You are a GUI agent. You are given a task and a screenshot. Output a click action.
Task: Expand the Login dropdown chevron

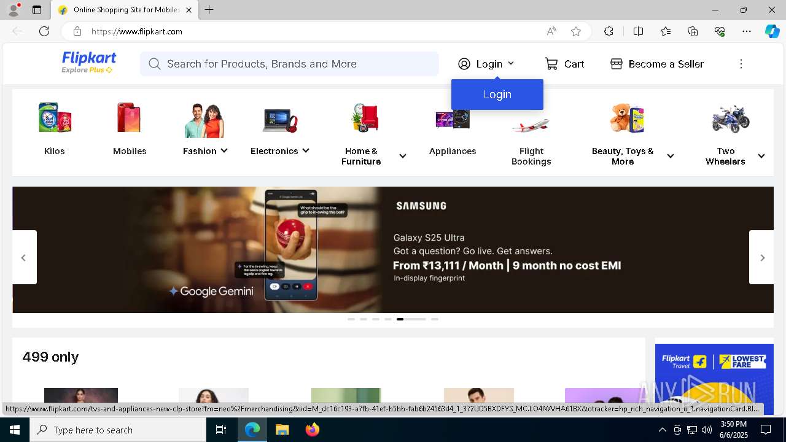pos(511,63)
